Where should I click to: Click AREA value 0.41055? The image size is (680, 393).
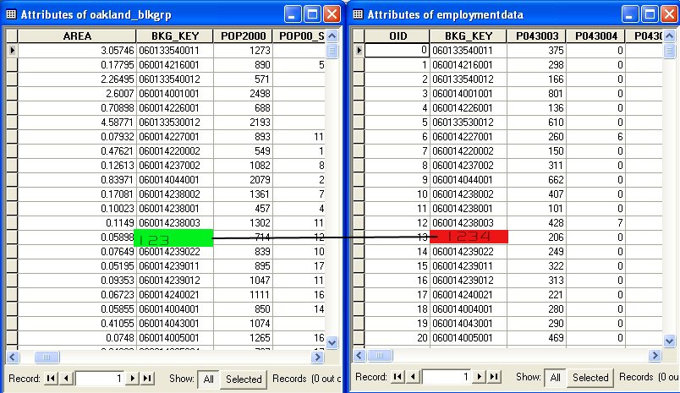[x=77, y=323]
